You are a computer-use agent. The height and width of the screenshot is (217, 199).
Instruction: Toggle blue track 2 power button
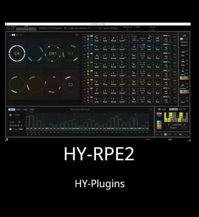tap(88, 45)
